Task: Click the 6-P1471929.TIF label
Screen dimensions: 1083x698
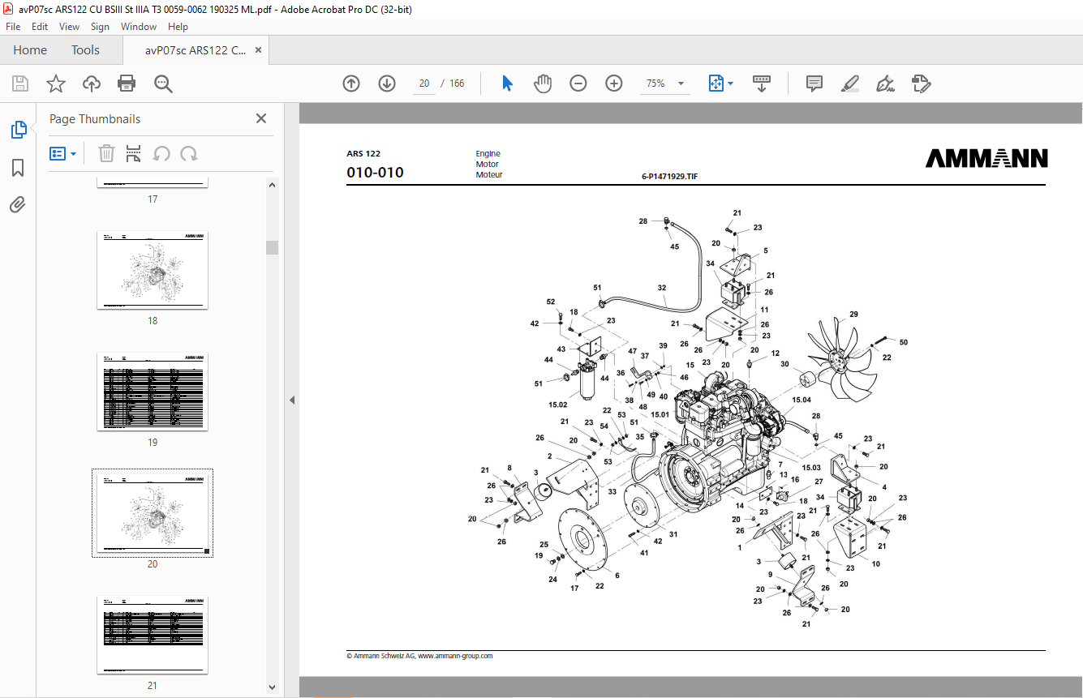Action: coord(669,176)
